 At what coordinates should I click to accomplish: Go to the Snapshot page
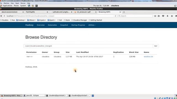[x=64, y=25]
